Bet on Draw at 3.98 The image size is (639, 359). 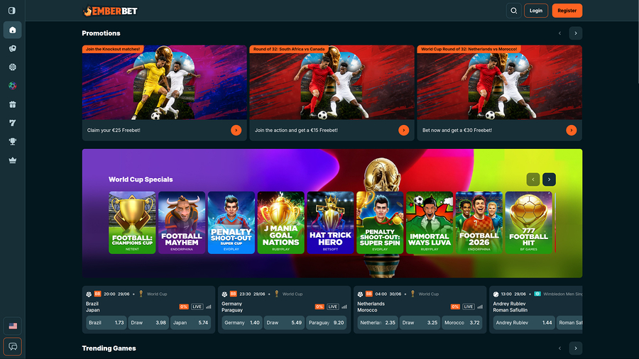point(148,323)
